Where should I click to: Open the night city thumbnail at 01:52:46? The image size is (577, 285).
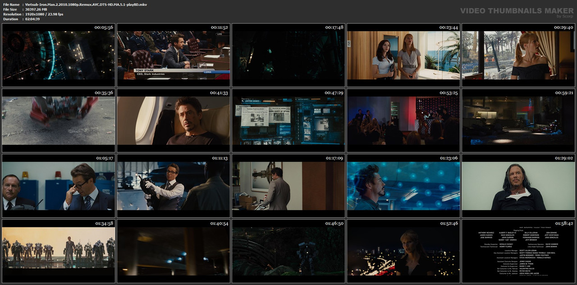tap(403, 251)
